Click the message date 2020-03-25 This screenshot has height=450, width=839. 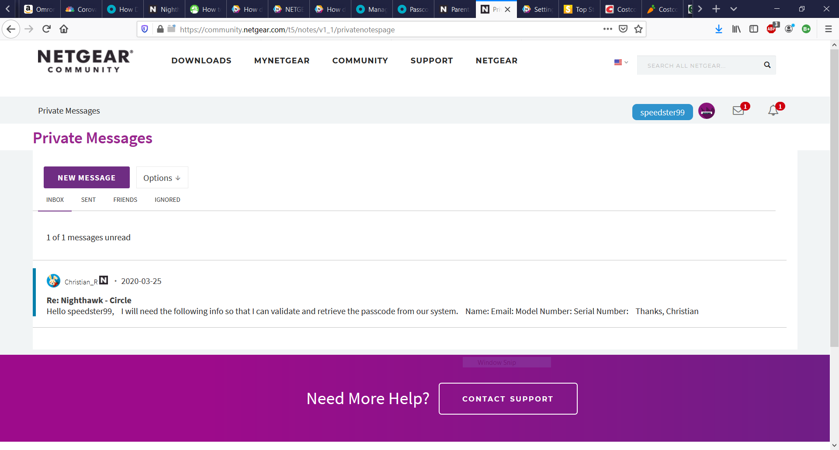click(x=141, y=281)
